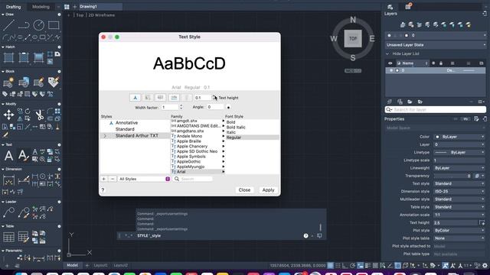This screenshot has width=490, height=275.
Task: Click the Quick Select icon in Properties header
Action: tap(476, 119)
